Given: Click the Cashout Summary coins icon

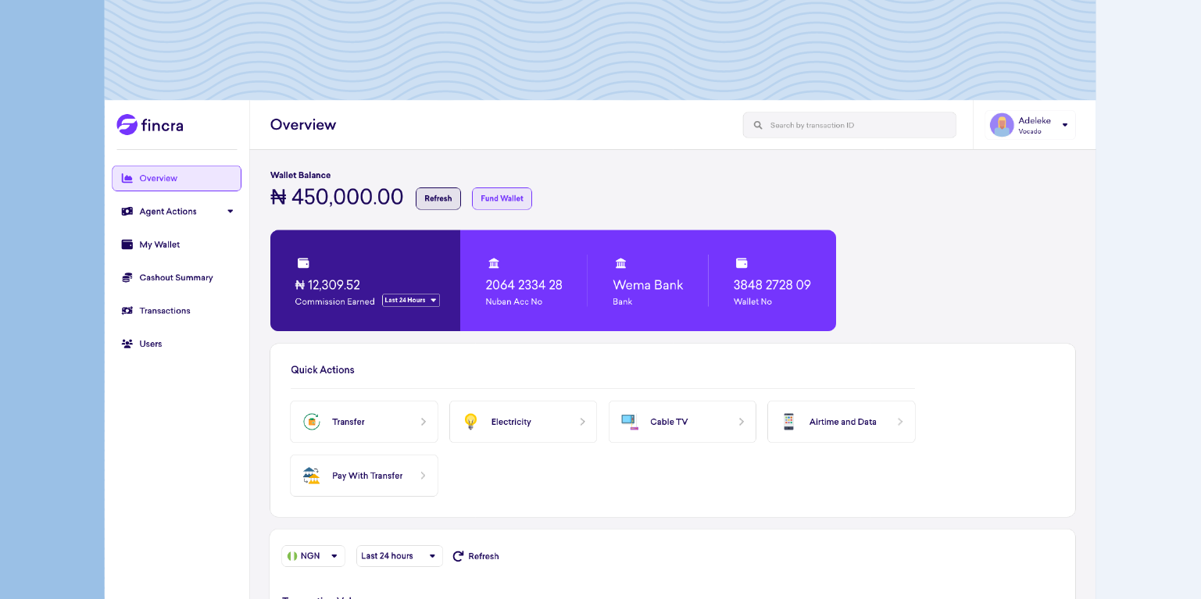Looking at the screenshot, I should coord(127,277).
